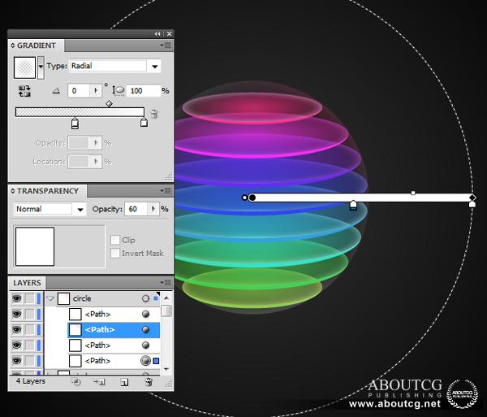487x417 pixels.
Task: Open the gradient swatch dropdown arrow
Action: pyautogui.click(x=41, y=67)
